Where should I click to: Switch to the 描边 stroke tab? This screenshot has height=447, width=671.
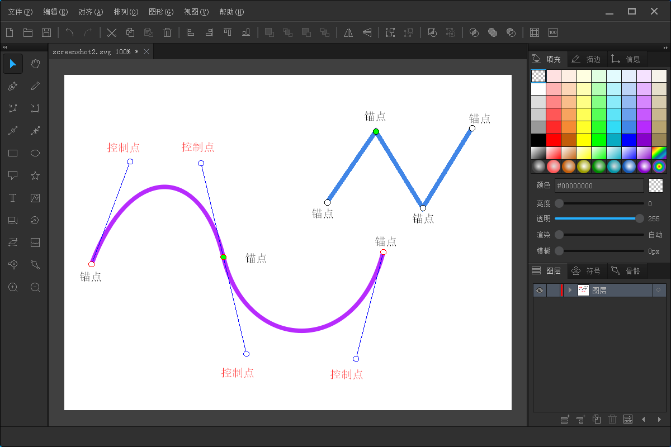(587, 59)
